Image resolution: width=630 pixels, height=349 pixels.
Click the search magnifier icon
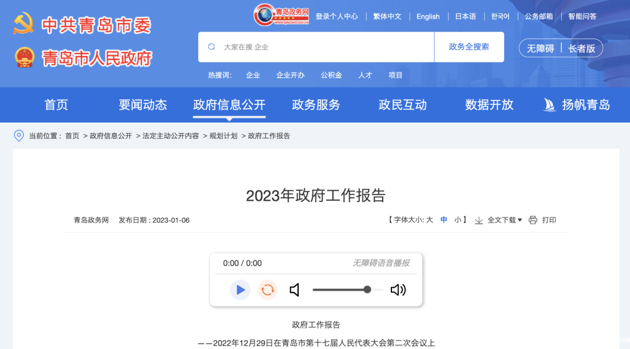pos(211,47)
